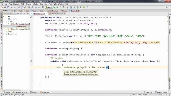171x96 pixels.
Task: Click the onItemClick override gutter icon
Action: pyautogui.click(x=31, y=61)
